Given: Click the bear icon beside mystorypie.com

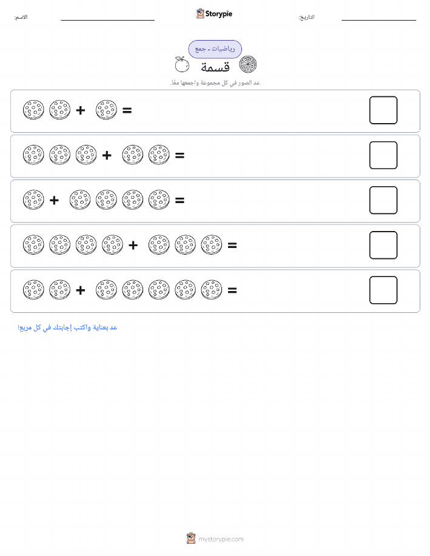Looking at the screenshot, I should [x=191, y=538].
